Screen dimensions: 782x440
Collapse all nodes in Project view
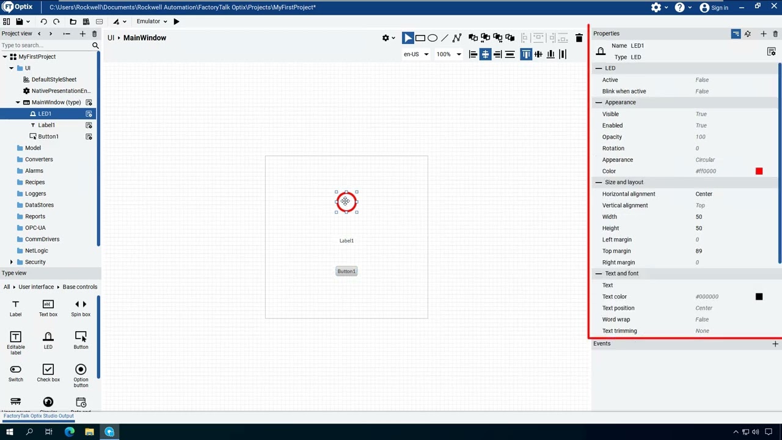[x=67, y=34]
